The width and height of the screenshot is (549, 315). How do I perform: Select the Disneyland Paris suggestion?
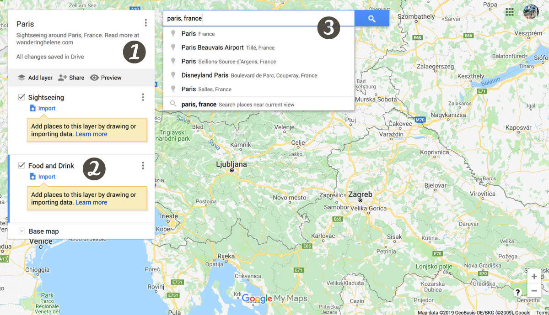tap(259, 75)
